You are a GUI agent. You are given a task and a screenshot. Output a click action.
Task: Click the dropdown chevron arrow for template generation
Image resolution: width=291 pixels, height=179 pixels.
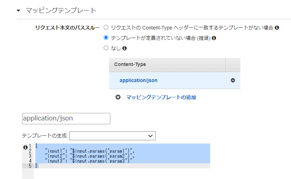click(x=150, y=136)
